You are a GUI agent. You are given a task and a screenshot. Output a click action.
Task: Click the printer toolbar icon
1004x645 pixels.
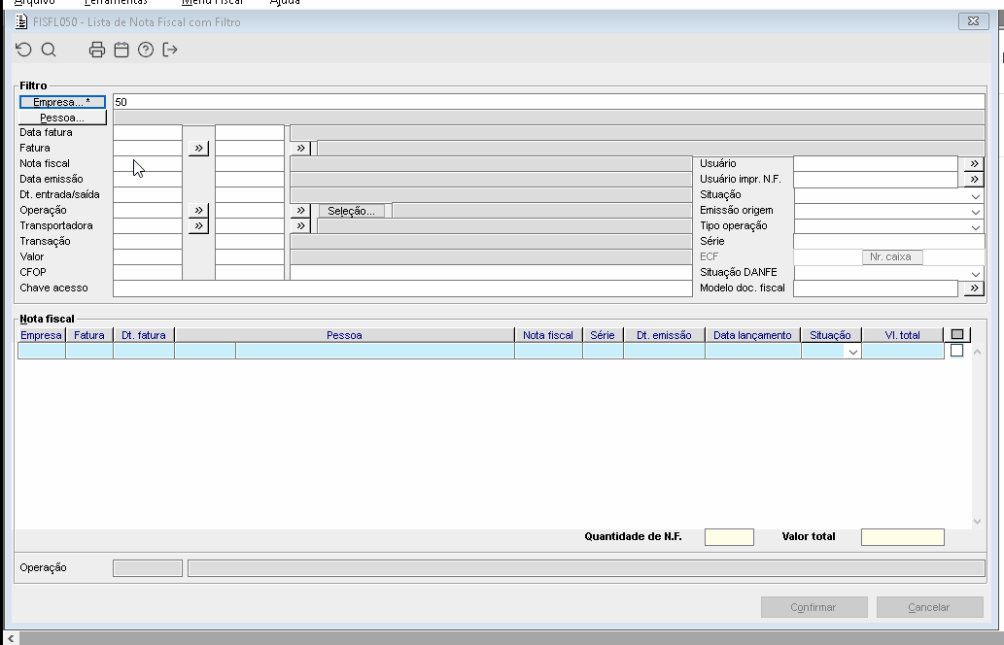(96, 50)
